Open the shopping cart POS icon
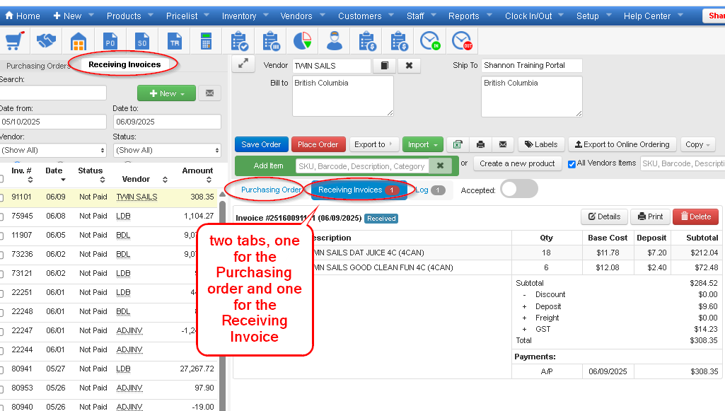The height and width of the screenshot is (411, 725). pyautogui.click(x=15, y=41)
